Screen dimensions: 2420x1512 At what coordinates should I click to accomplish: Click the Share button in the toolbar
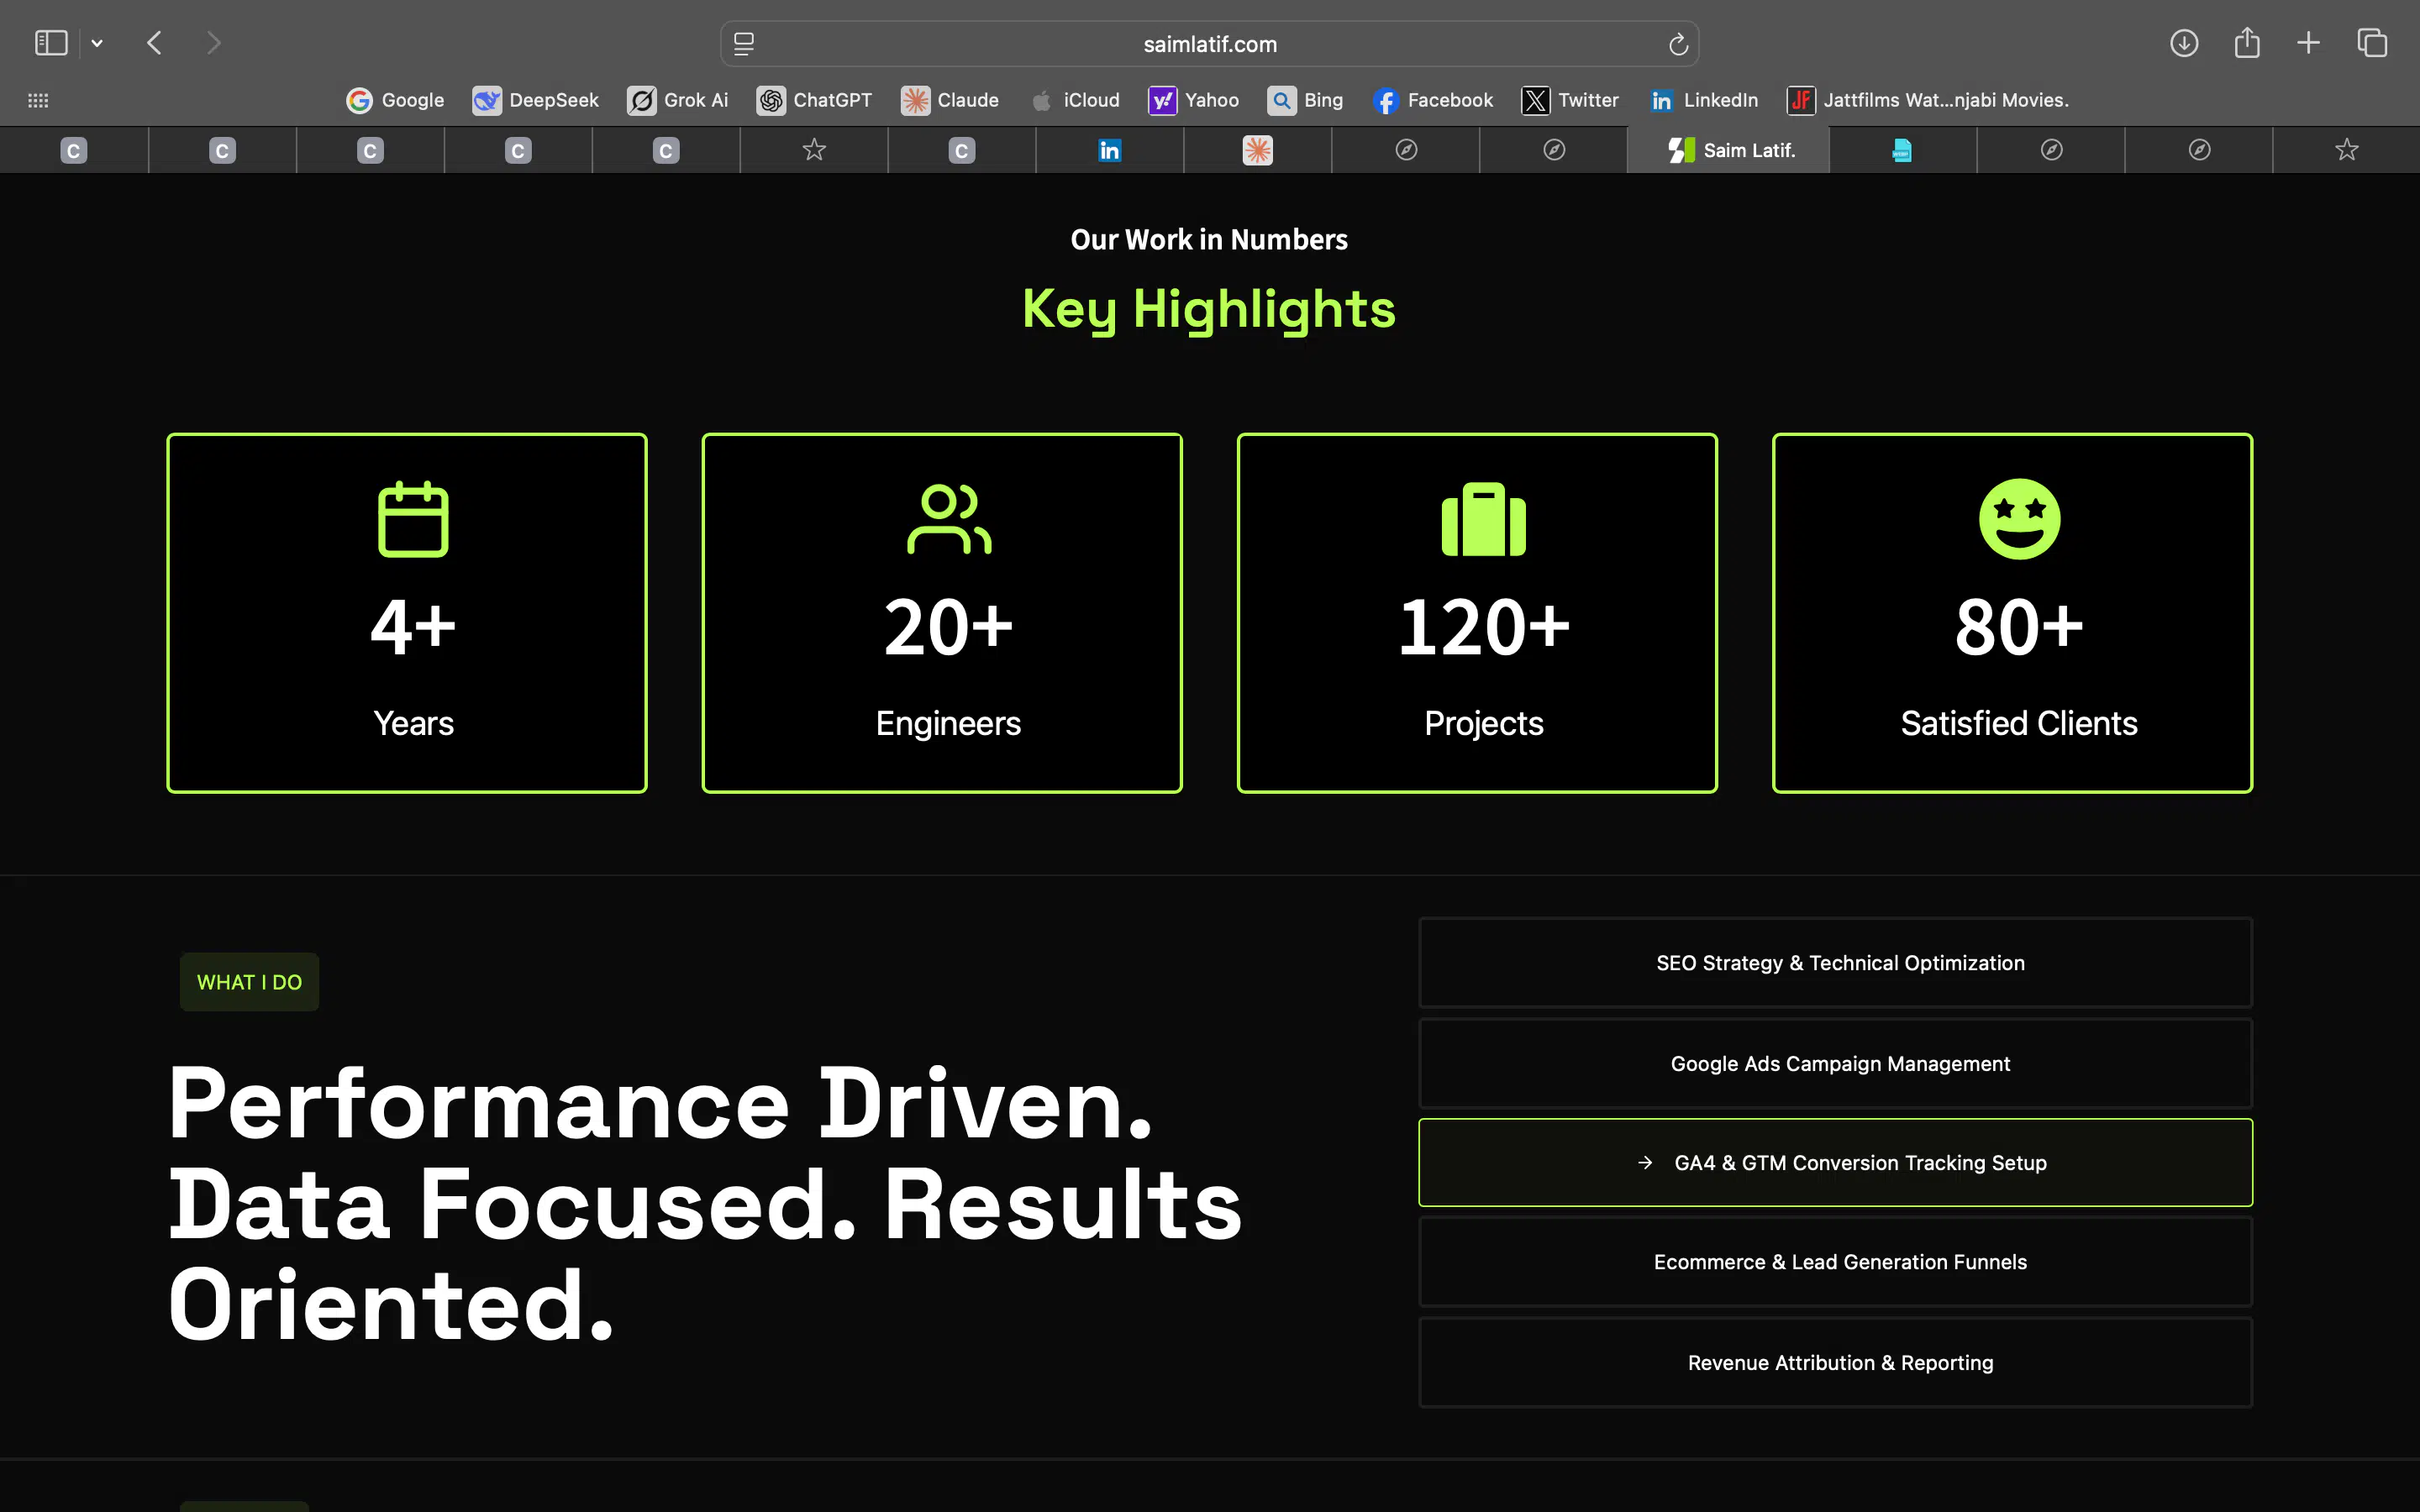tap(2247, 43)
